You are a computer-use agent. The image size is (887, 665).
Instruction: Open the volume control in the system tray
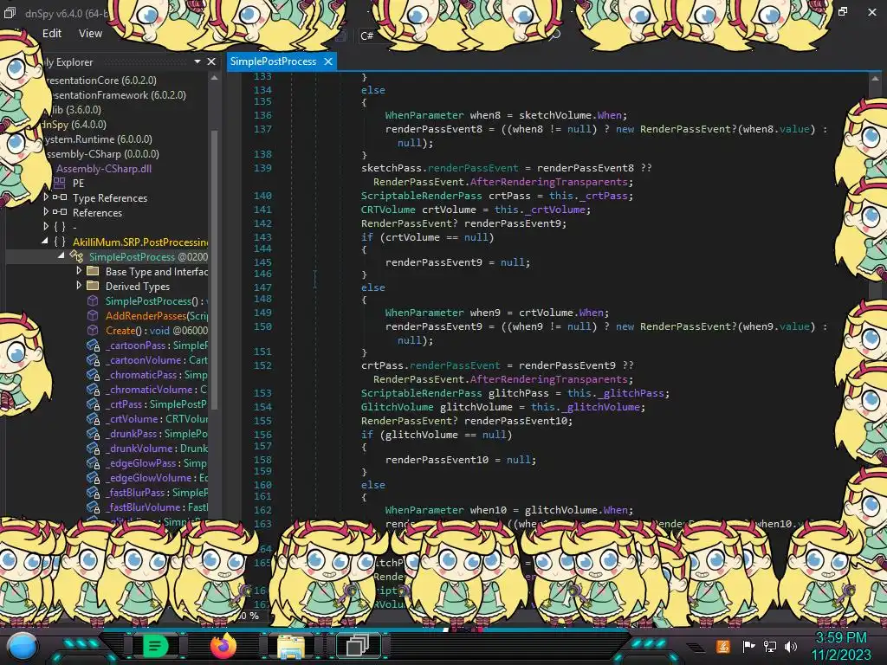pyautogui.click(x=791, y=646)
